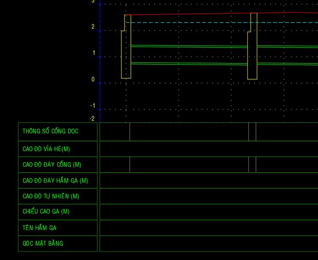Click the elevation axis label '-1'
318x260 pixels.
tap(93, 106)
